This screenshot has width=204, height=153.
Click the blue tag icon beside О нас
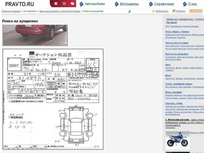pos(185,4)
